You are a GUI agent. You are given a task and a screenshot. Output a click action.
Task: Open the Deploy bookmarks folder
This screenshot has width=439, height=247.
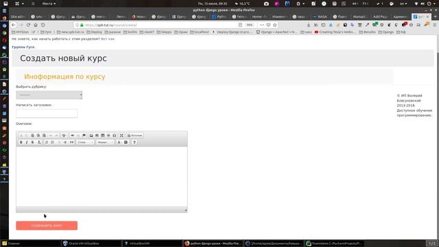click(x=95, y=32)
